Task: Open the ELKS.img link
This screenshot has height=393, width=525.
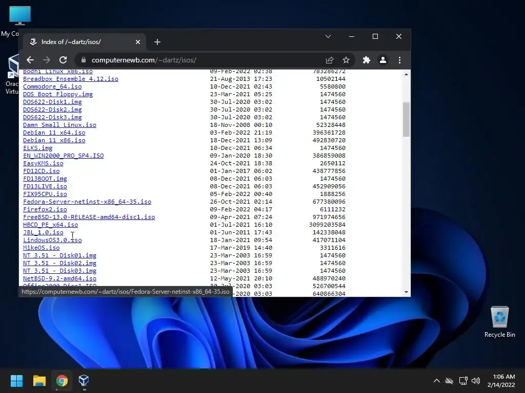Action: click(x=38, y=148)
